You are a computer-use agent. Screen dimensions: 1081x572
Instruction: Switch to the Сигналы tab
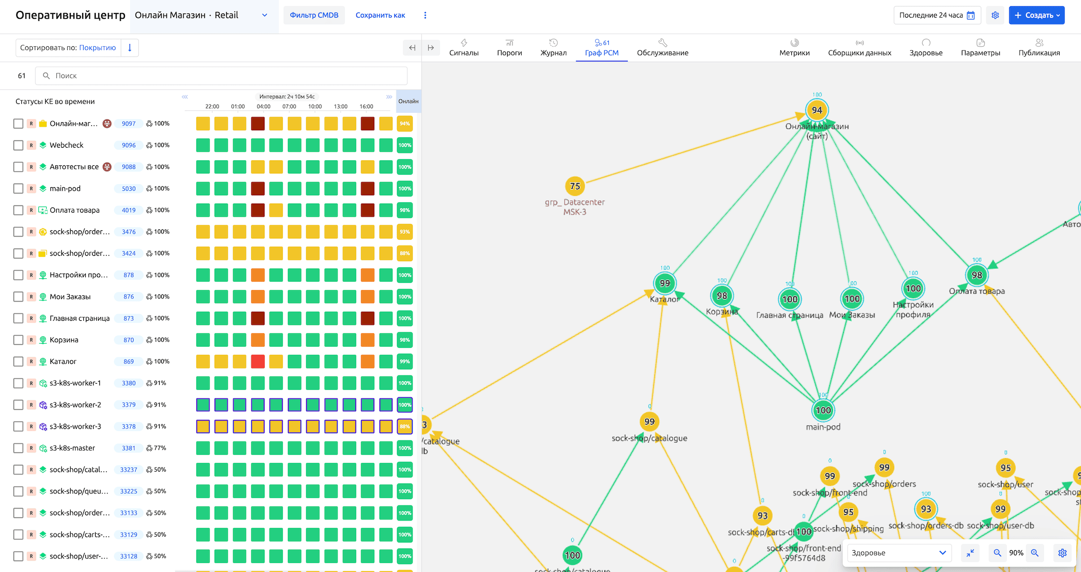point(464,47)
